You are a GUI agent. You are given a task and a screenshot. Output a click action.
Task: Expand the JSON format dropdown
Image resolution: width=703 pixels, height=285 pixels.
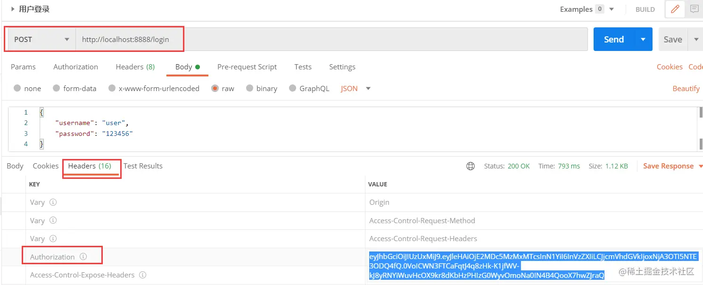(x=368, y=88)
